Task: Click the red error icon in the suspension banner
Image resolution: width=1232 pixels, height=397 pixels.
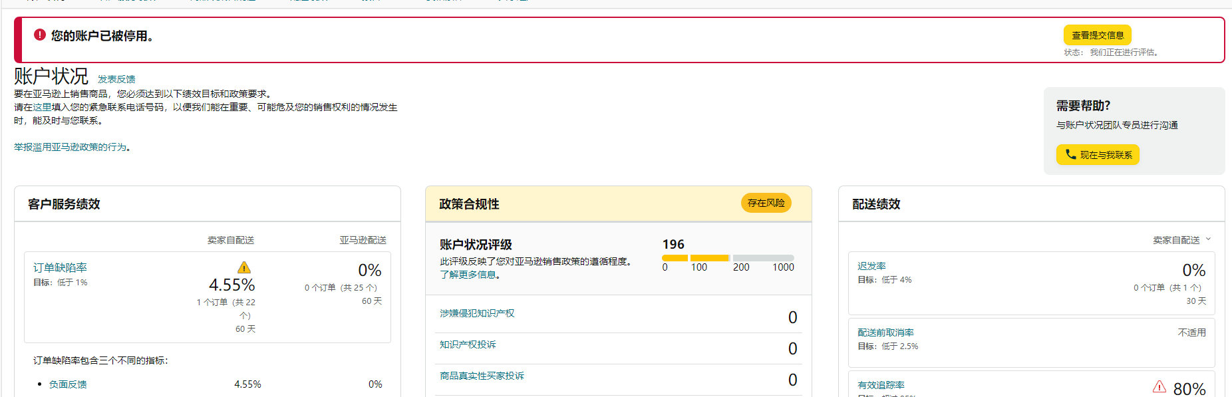Action: point(40,35)
